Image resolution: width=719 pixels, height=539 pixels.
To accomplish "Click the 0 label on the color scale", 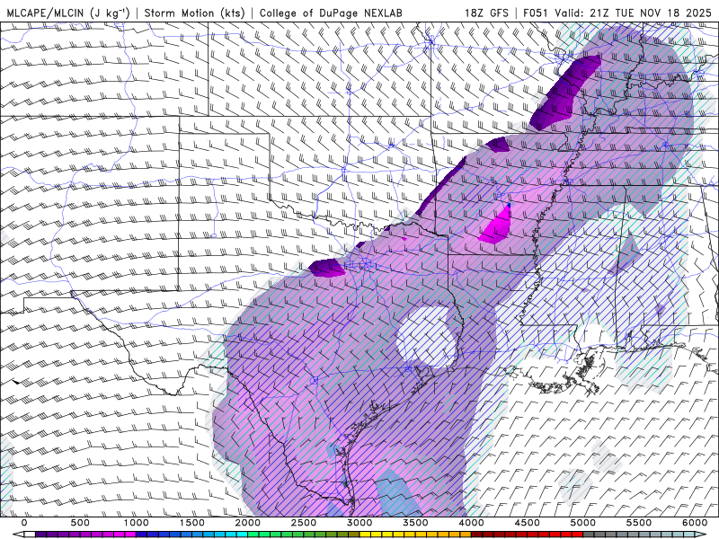I will point(24,523).
